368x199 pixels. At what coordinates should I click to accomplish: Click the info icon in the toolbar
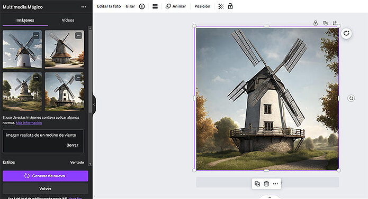[142, 6]
